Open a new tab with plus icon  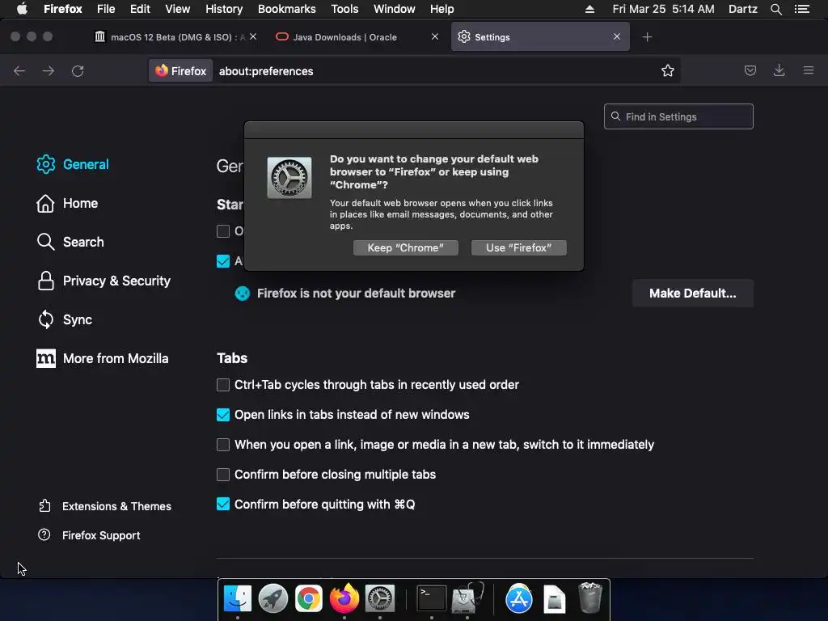pos(647,37)
